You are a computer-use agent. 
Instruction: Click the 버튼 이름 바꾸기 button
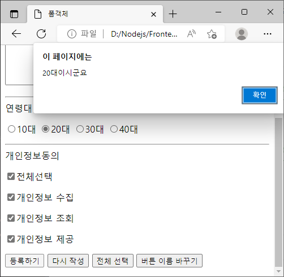[169, 261]
